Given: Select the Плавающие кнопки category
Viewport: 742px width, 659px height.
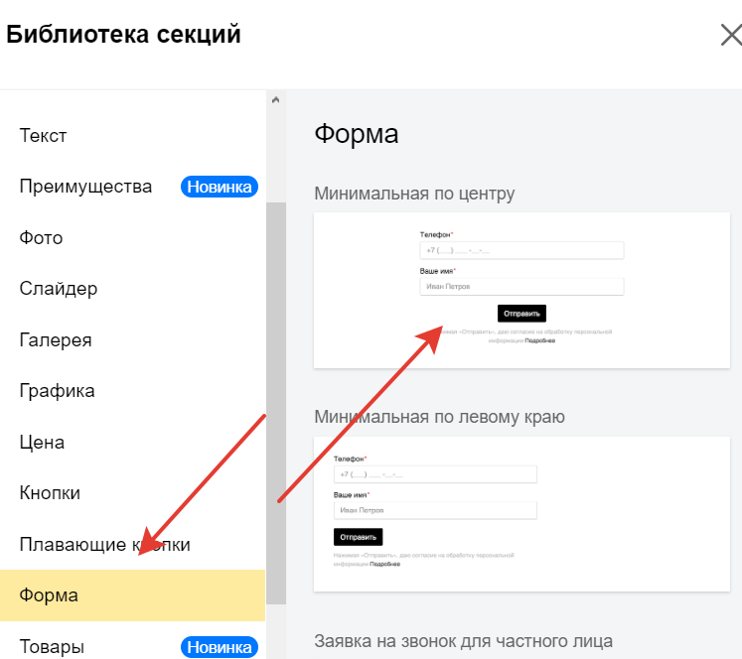Looking at the screenshot, I should 104,545.
